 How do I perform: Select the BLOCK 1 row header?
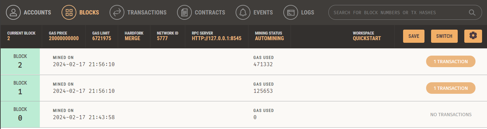tap(20, 88)
